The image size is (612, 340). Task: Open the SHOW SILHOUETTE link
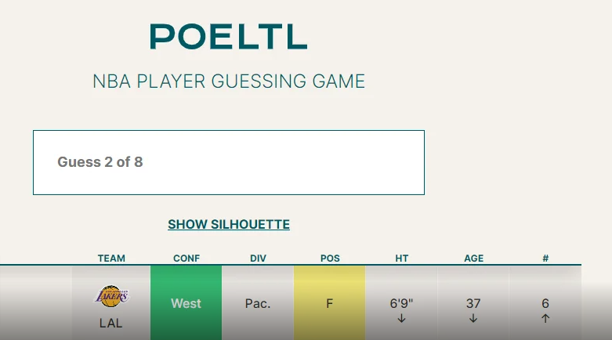click(229, 225)
